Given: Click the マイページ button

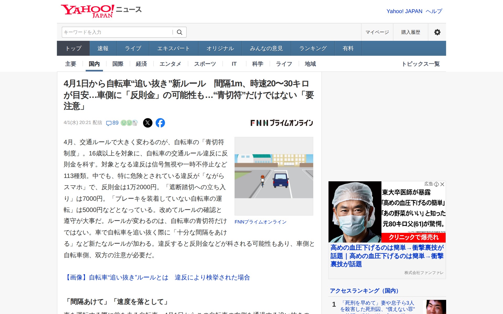Looking at the screenshot, I should pyautogui.click(x=377, y=32).
